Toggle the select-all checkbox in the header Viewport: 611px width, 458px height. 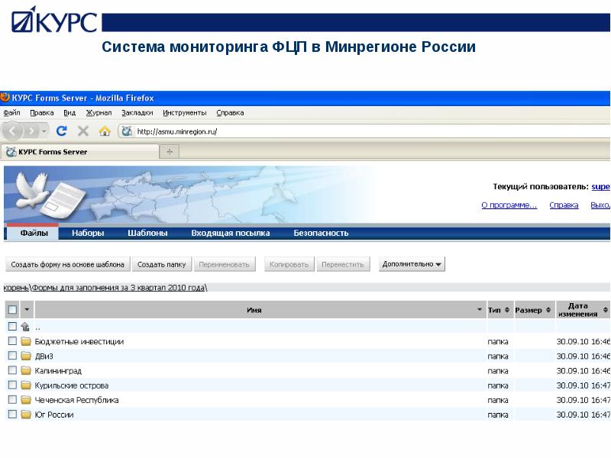coord(11,308)
